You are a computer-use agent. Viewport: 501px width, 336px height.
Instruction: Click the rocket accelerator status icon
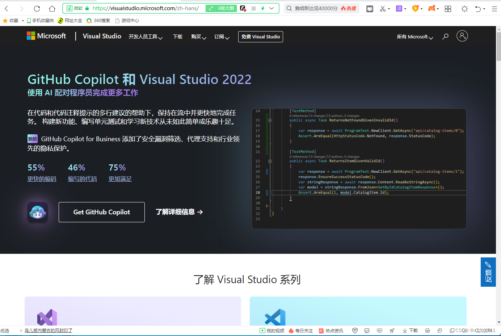click(392, 331)
